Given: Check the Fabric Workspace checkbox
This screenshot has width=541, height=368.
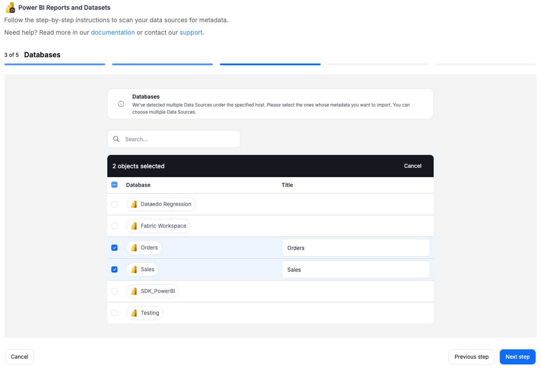Looking at the screenshot, I should [114, 226].
